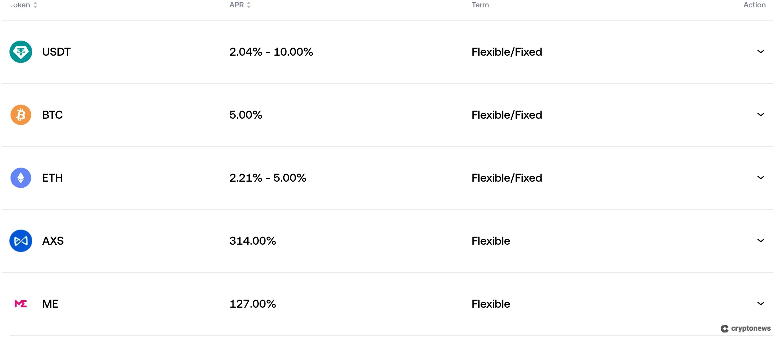Viewport: 783px width, 343px height.
Task: Select the USDT token name
Action: (56, 52)
